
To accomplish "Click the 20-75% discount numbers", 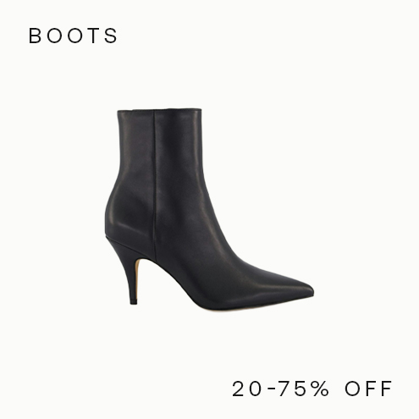I will coord(280,389).
